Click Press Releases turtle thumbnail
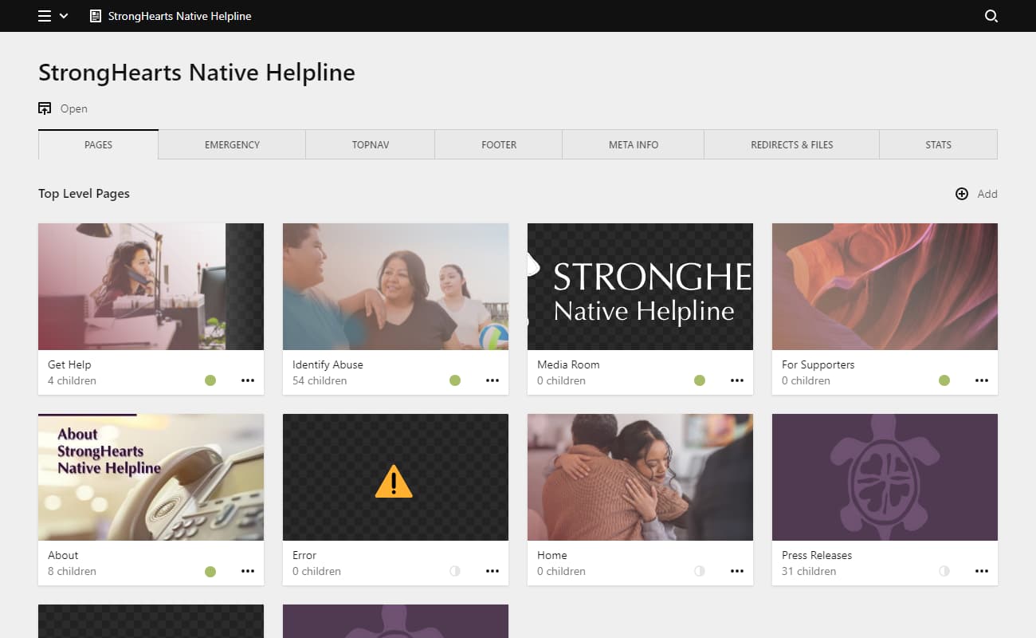Image resolution: width=1036 pixels, height=638 pixels. coord(885,477)
